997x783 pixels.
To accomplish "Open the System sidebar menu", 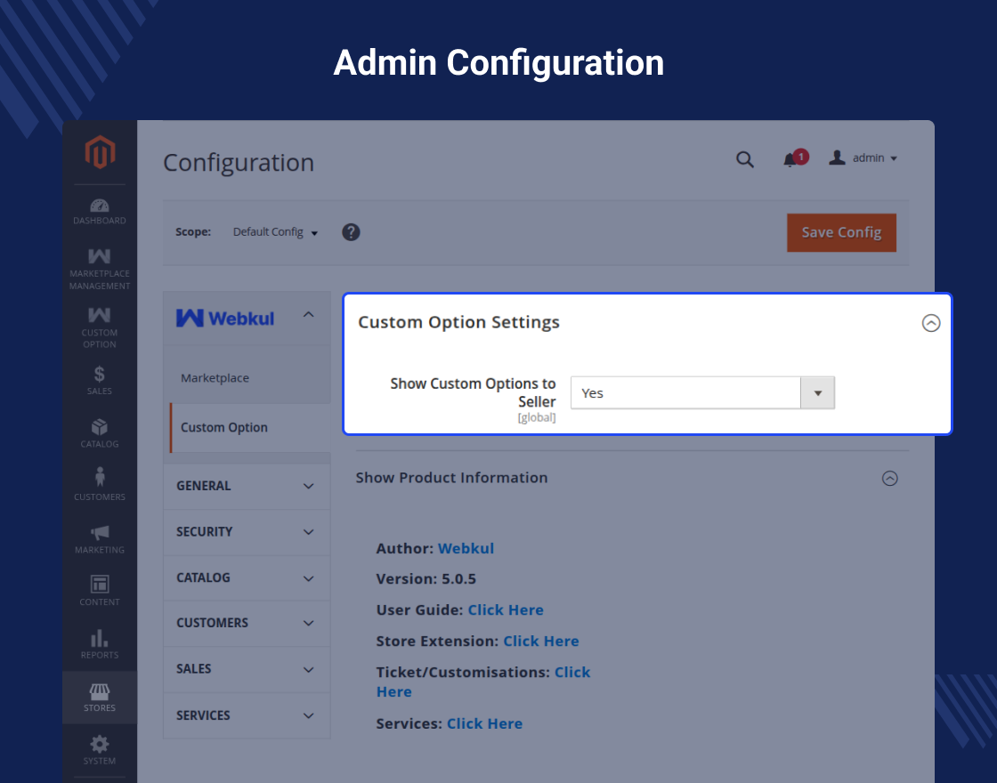I will click(99, 750).
